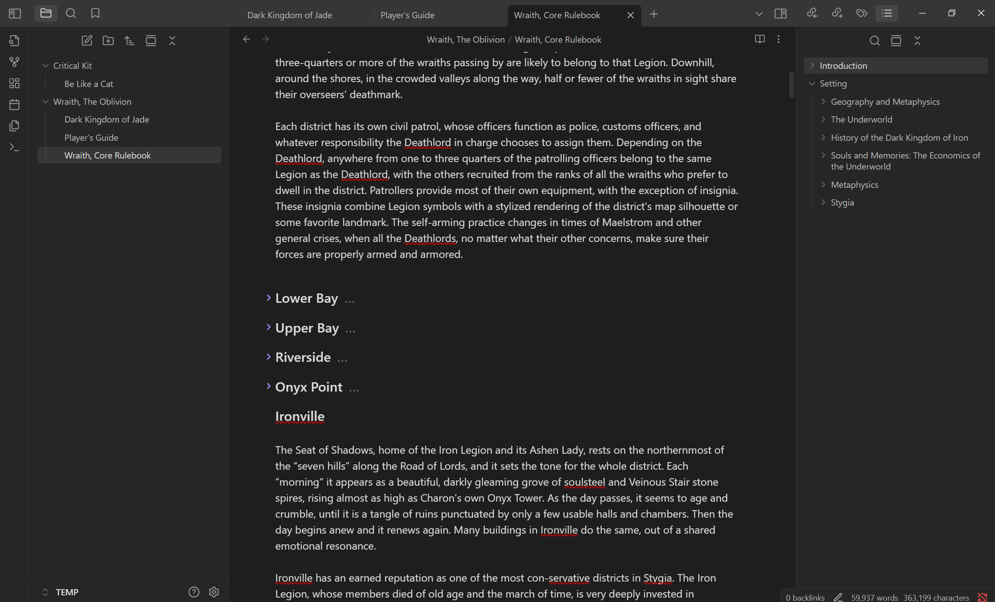
Task: Expand Geography and Metaphysics in outline
Action: (x=823, y=102)
